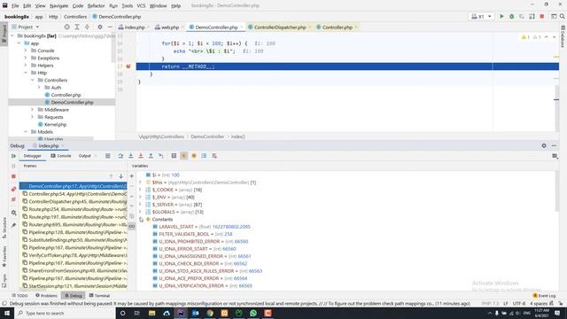The image size is (567, 319).
Task: Toggle the orange circle button in debugger toolbar
Action: click(x=194, y=156)
